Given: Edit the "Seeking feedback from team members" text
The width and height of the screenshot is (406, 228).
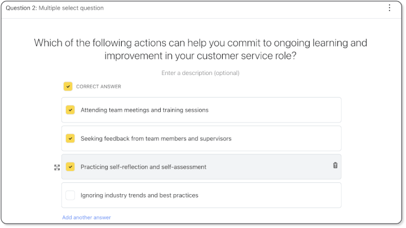Looking at the screenshot, I should coord(156,138).
